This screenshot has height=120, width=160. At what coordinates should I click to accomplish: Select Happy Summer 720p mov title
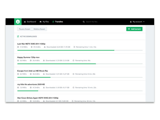point(28,57)
